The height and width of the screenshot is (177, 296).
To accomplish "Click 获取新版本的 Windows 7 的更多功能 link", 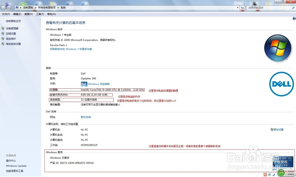I will (71, 49).
